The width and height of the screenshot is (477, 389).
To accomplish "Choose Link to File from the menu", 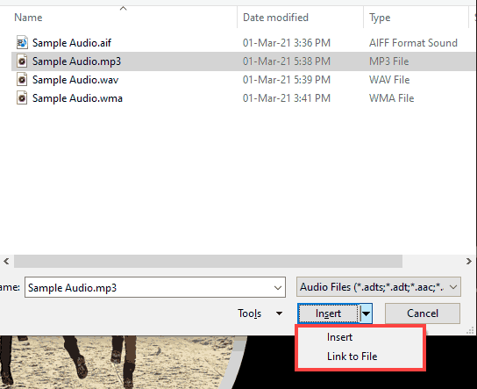I will pos(352,357).
